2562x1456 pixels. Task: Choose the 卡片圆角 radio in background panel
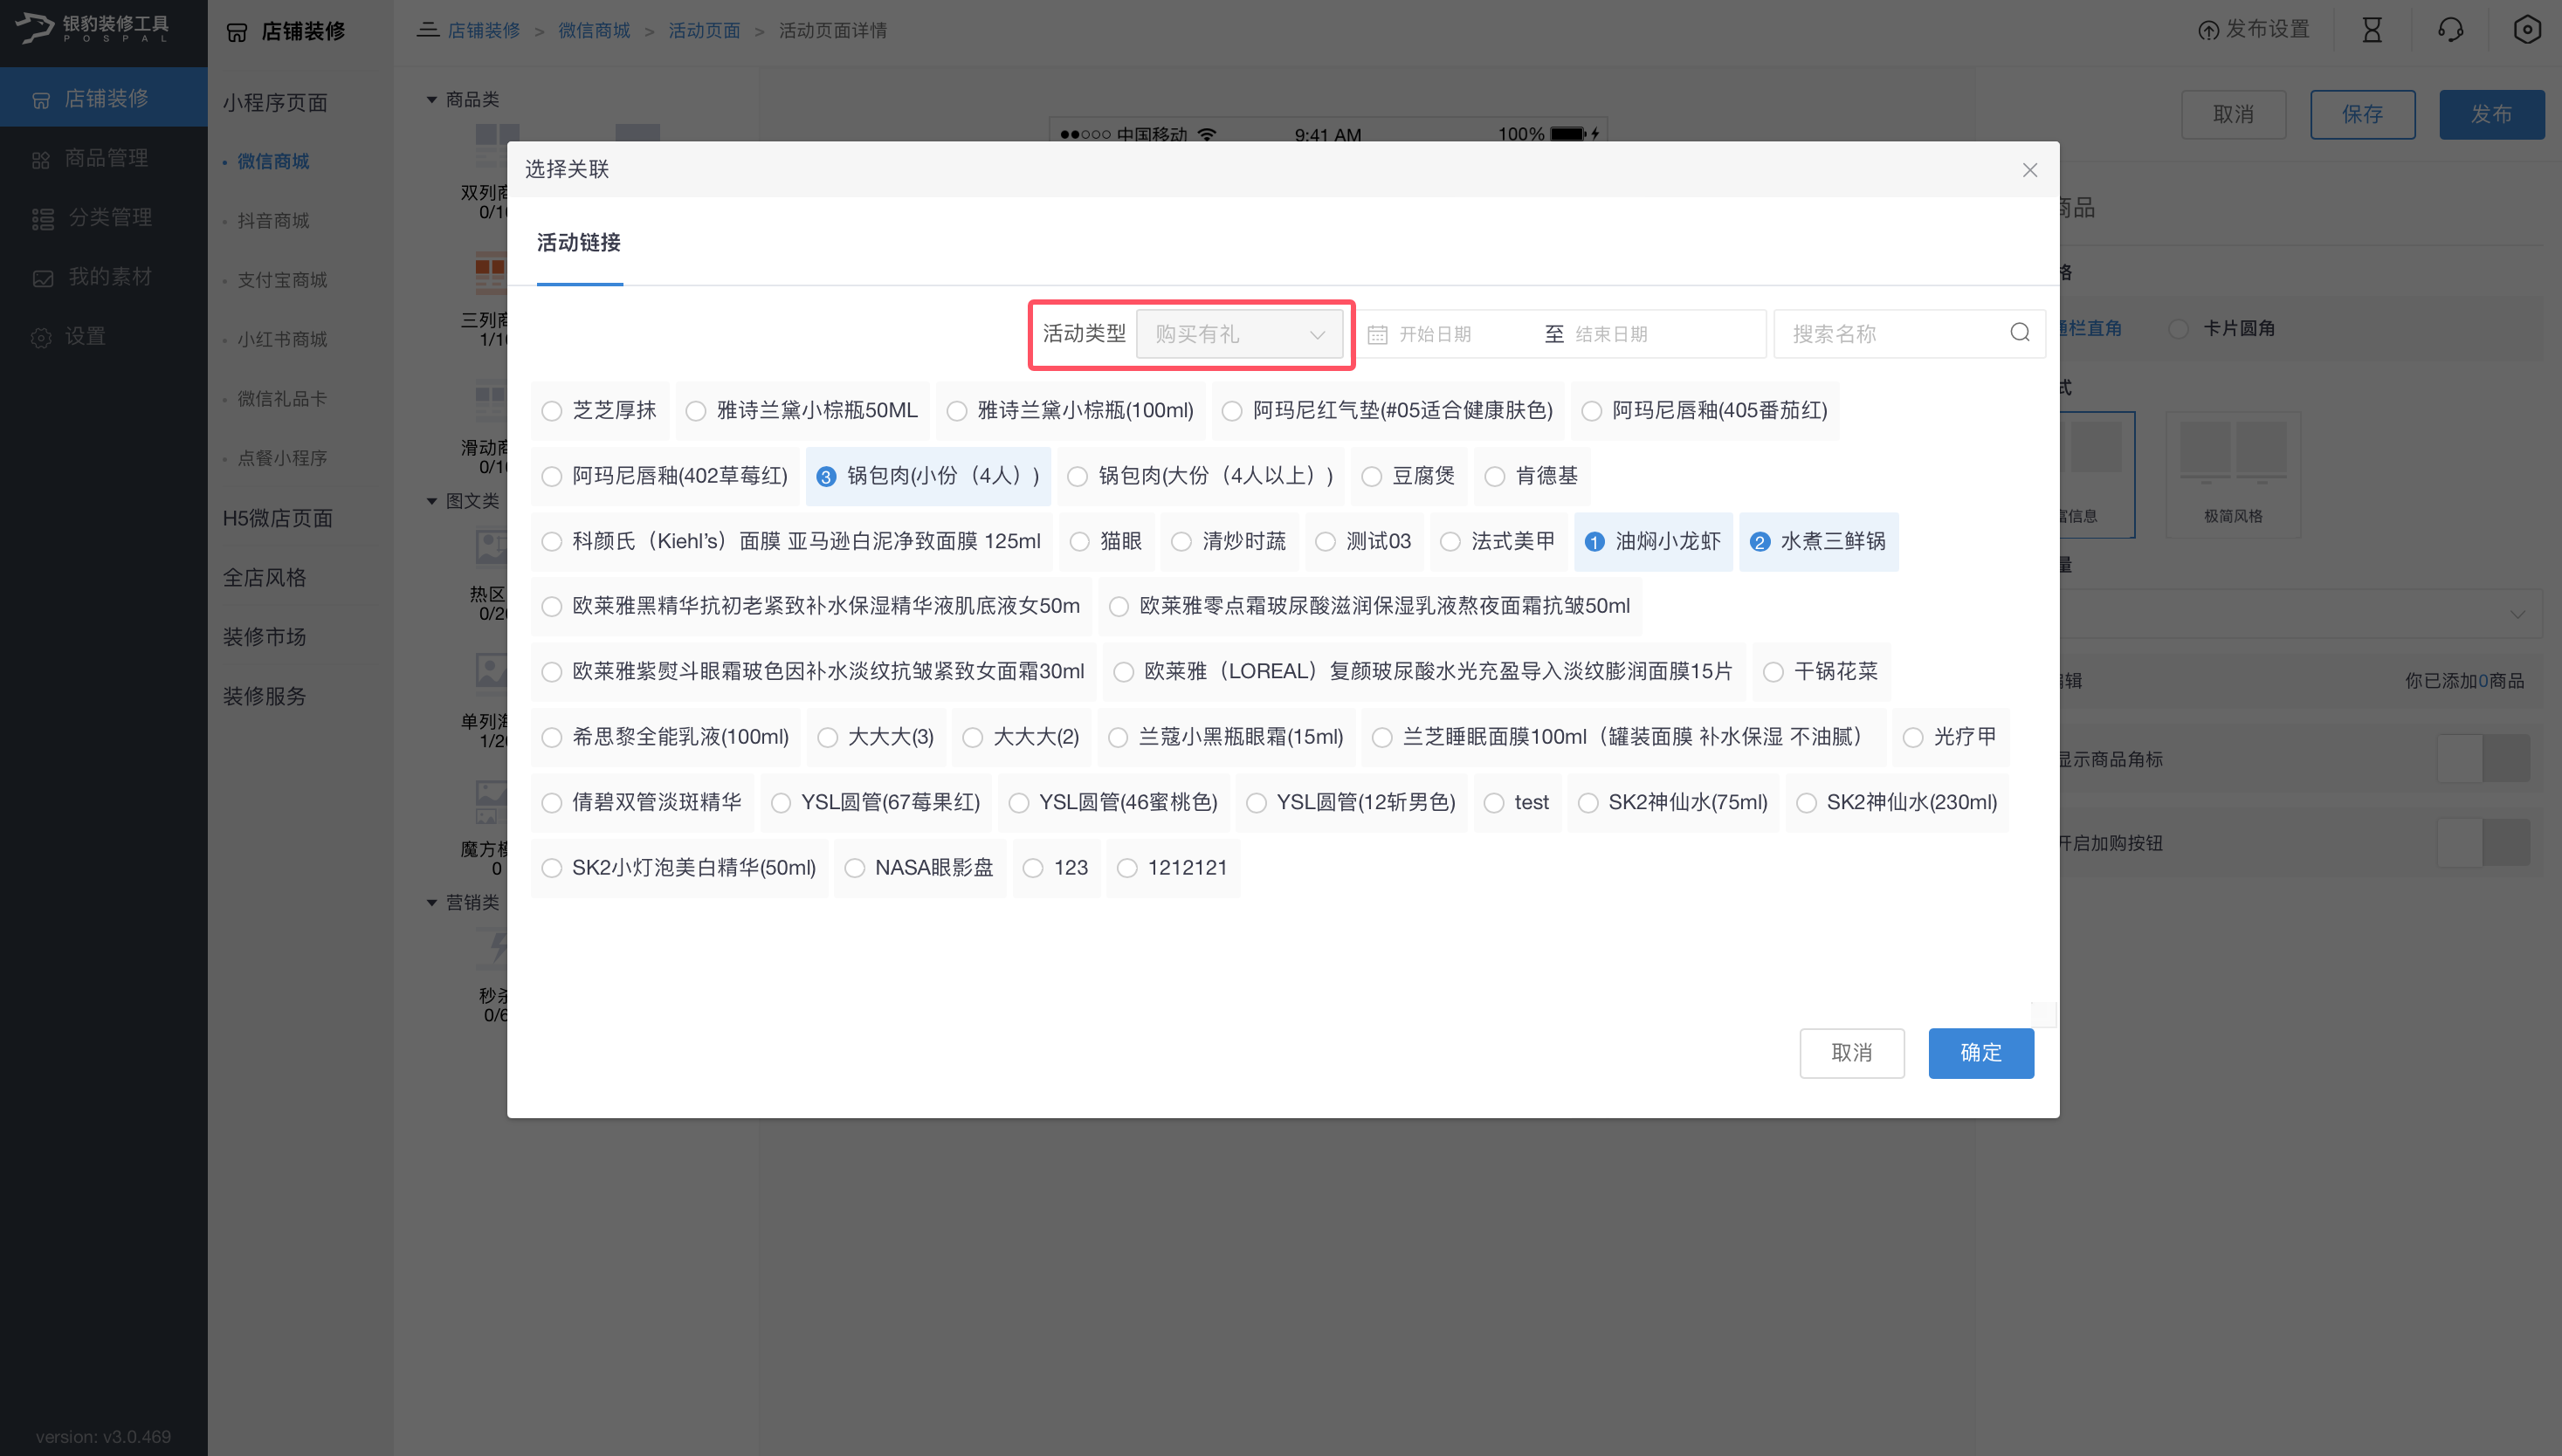coord(2178,329)
